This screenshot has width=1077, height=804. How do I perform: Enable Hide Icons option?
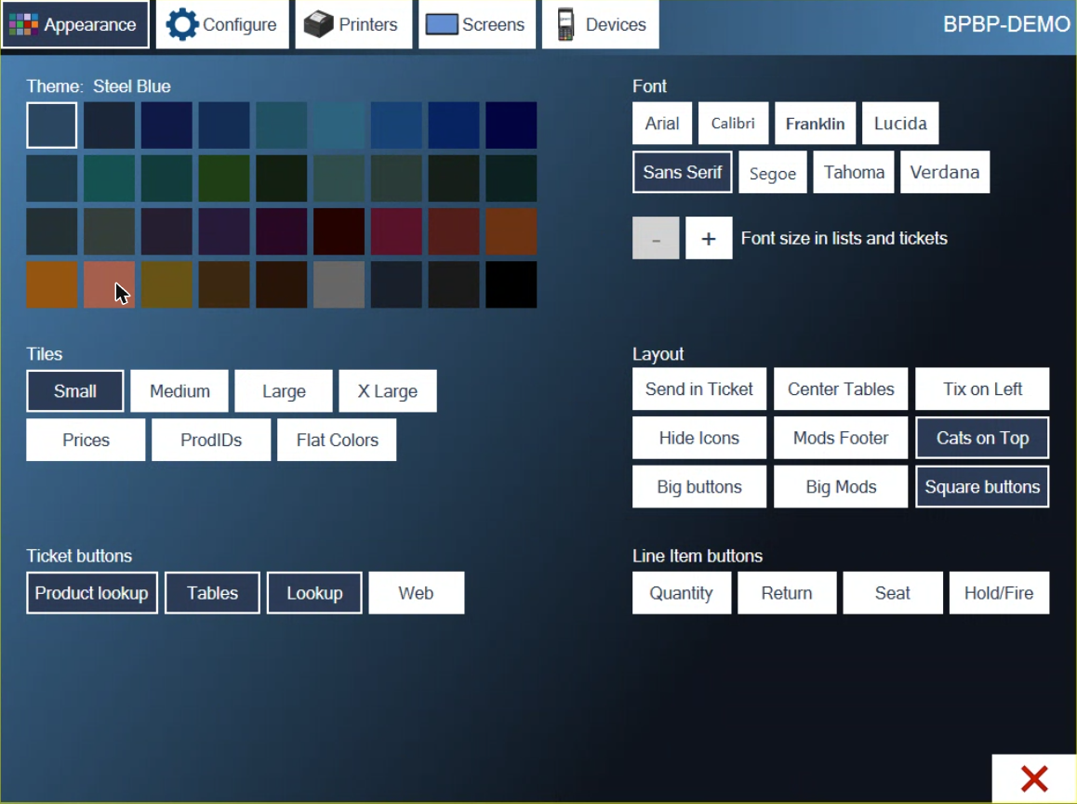click(x=699, y=438)
